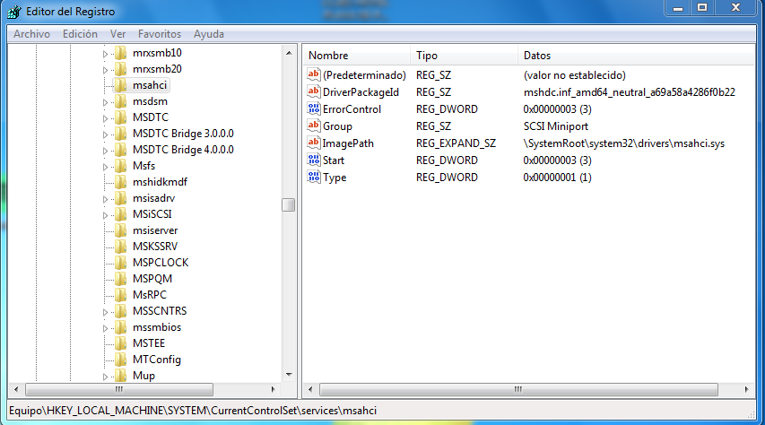
Task: Click the tree pane vertical scrollbar thumb
Action: point(289,205)
